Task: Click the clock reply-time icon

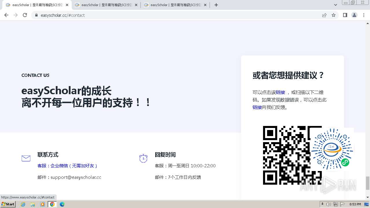Action: 143,158
